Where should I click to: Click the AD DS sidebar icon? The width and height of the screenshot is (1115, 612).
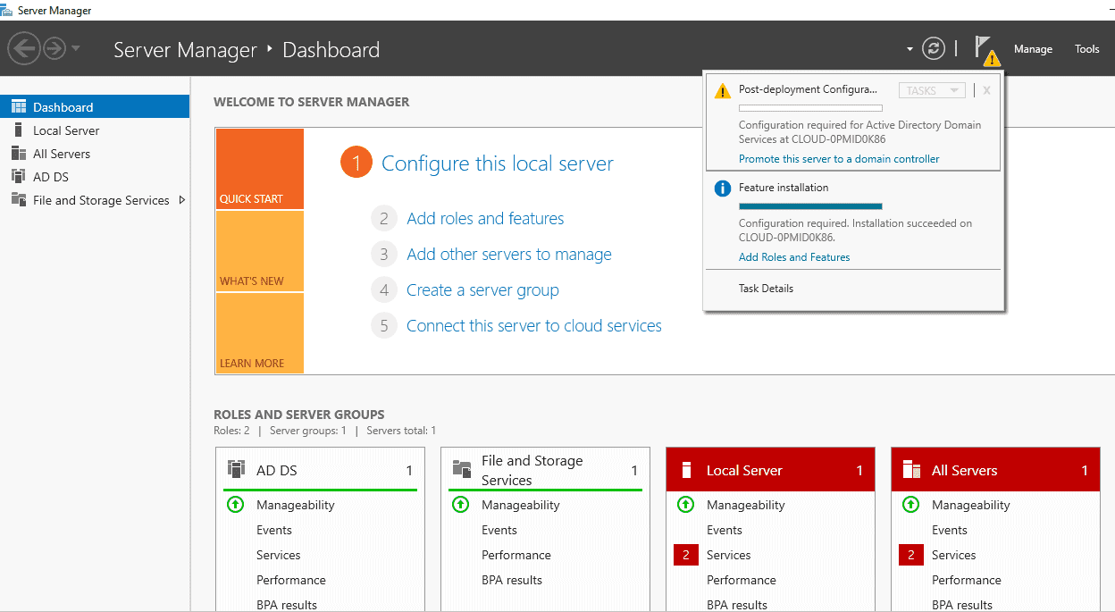[18, 176]
